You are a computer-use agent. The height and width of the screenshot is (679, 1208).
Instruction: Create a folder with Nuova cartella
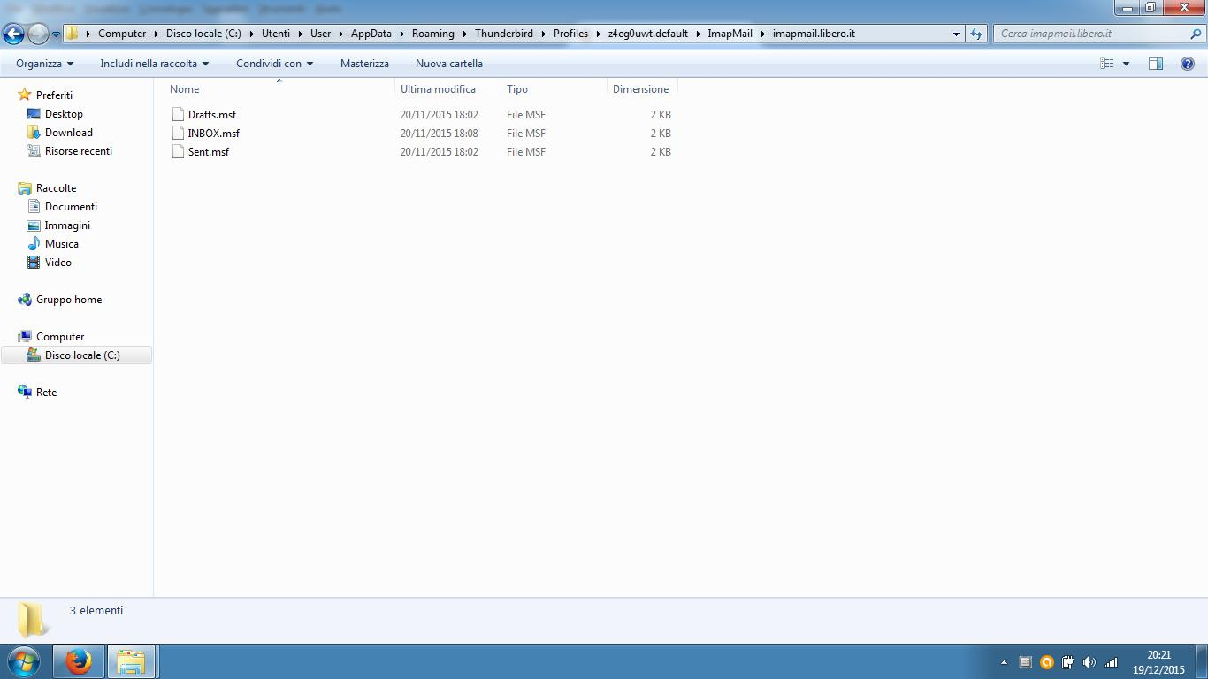pos(449,64)
